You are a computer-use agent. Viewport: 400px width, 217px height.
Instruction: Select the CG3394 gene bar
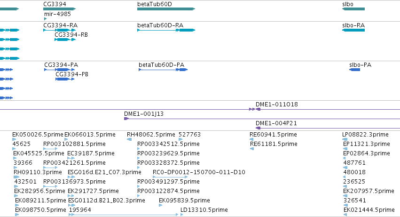59,9
